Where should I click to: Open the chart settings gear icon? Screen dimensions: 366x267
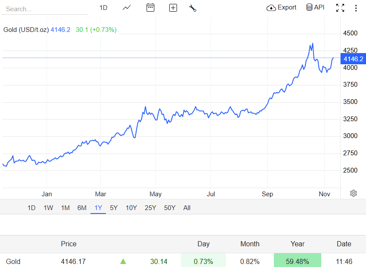[x=354, y=194]
